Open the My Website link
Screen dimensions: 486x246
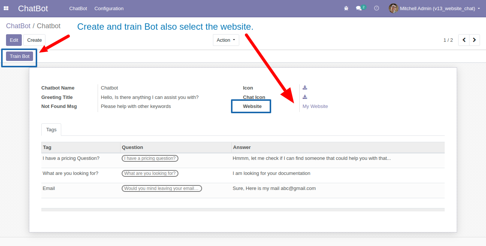coord(315,106)
